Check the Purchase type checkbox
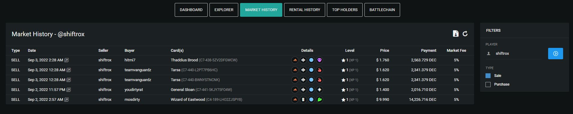Viewport: 573px width, 114px height. tap(488, 84)
